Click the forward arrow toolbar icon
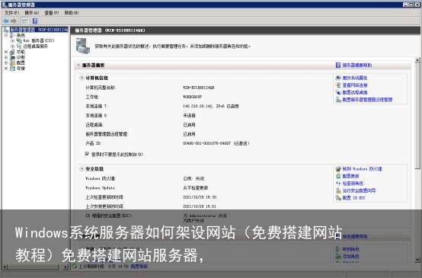This screenshot has width=422, height=278. 14,21
